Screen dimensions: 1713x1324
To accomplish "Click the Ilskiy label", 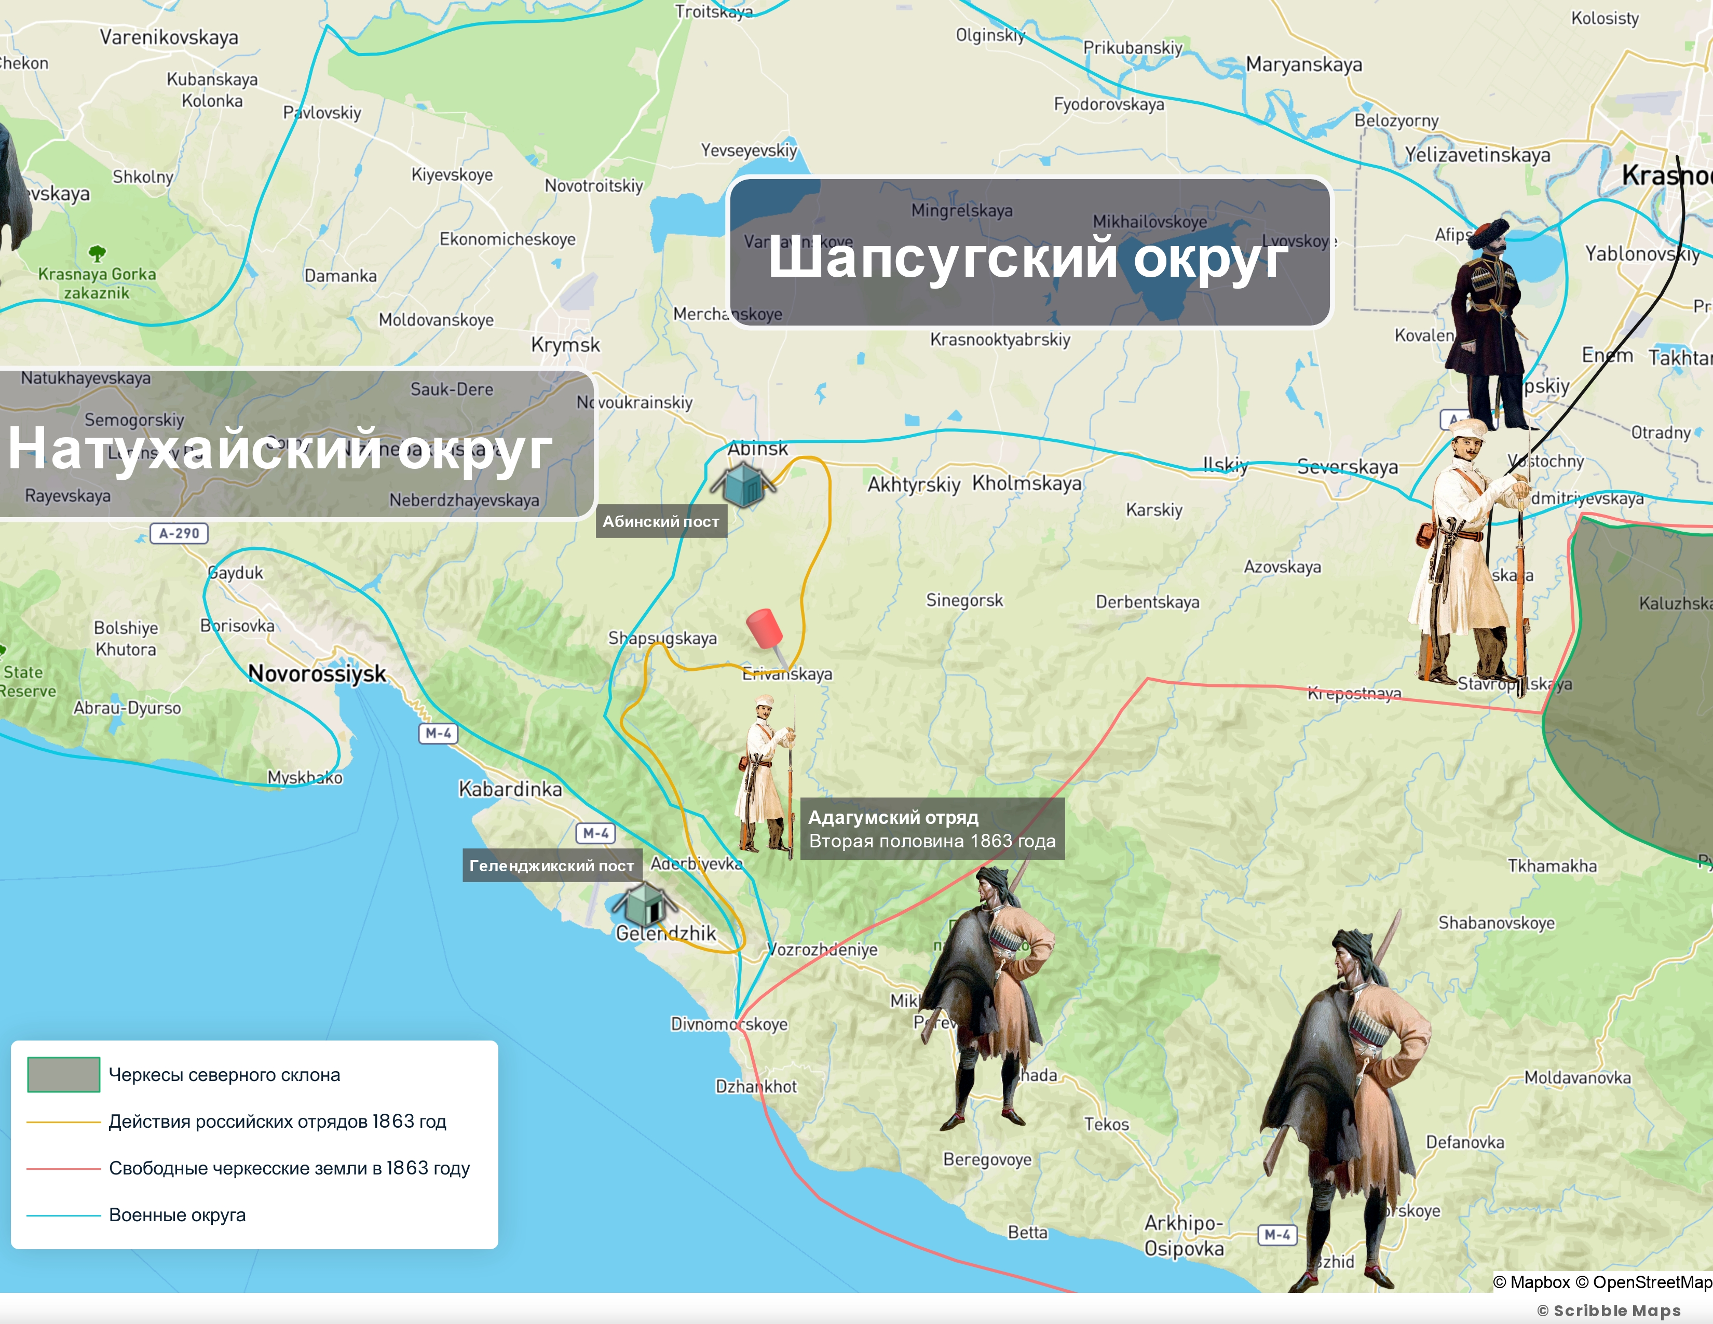I will [1226, 466].
